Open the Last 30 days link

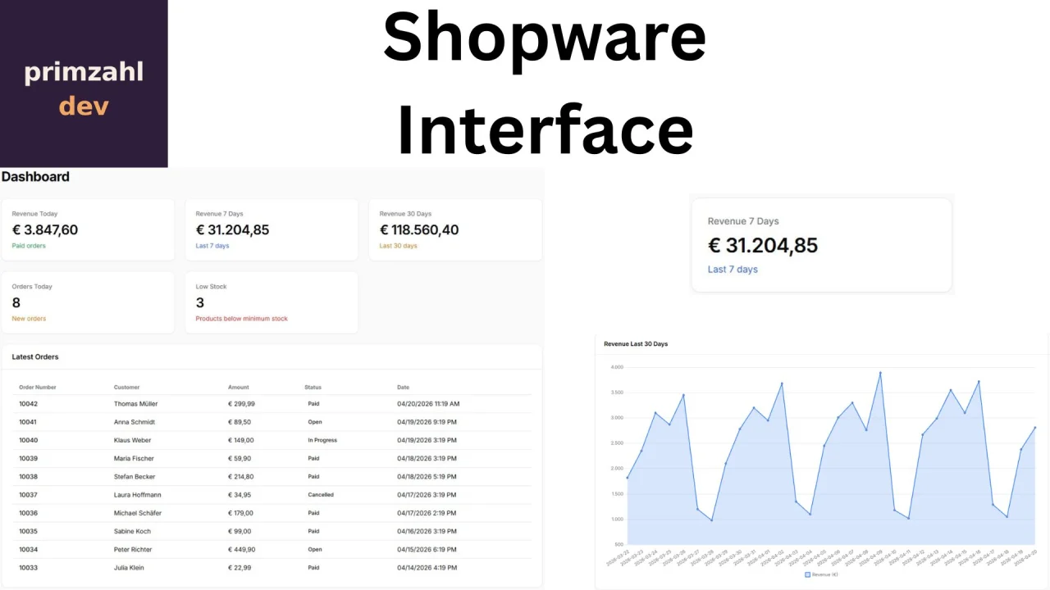click(398, 246)
